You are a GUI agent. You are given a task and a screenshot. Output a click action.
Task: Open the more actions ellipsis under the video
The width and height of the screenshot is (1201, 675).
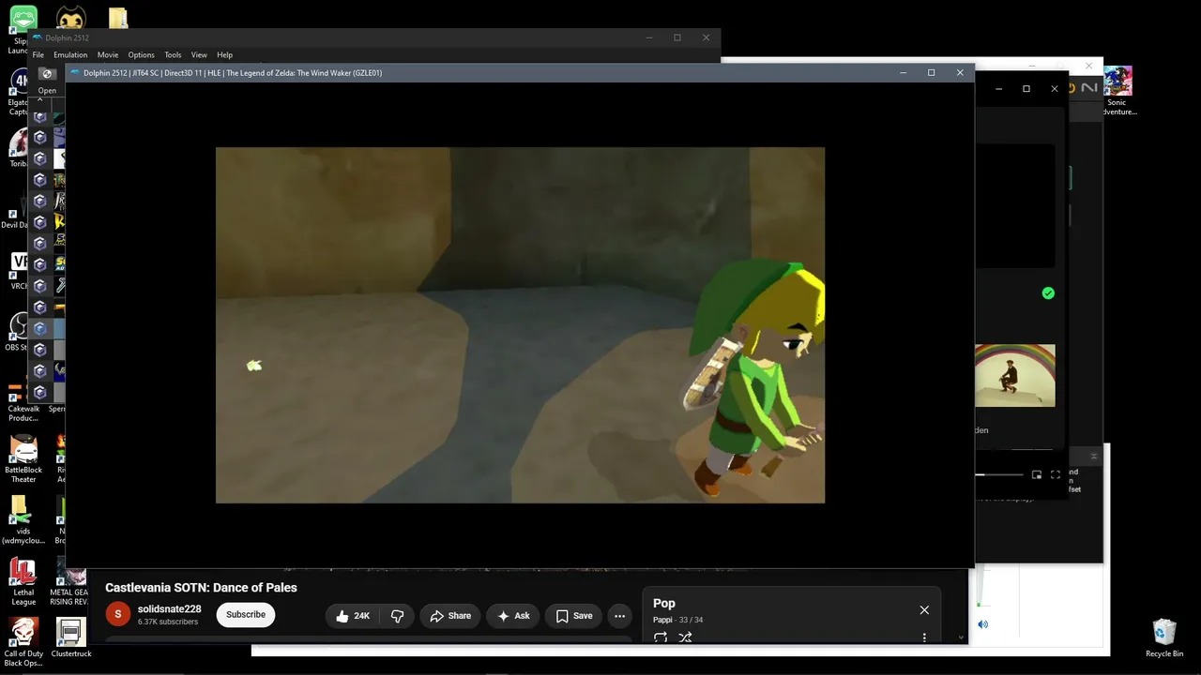(x=619, y=616)
